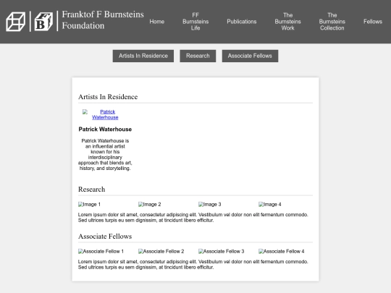
Task: Go to Publications in the navigation bar
Action: [242, 22]
